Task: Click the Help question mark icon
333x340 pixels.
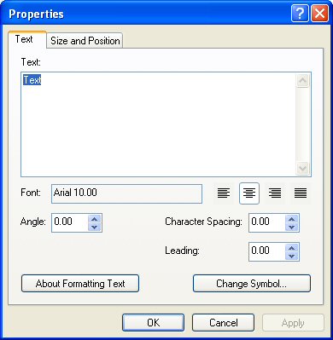Action: [300, 14]
